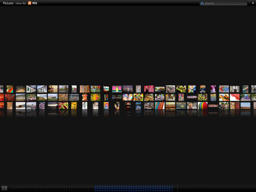Open the sunset over dark field thumbnail
Screen dimensions: 256x192
click(x=53, y=105)
